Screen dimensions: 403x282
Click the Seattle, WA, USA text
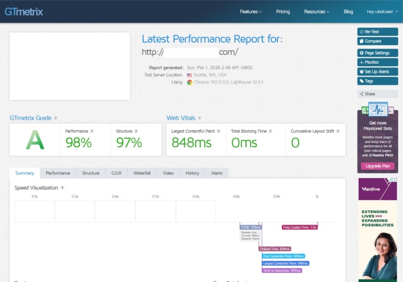210,75
